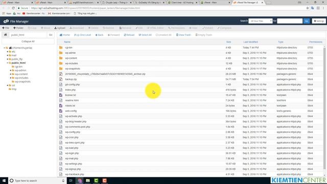The image size is (327, 184).
Task: Open the Task View taskbar icon
Action: coord(71,180)
